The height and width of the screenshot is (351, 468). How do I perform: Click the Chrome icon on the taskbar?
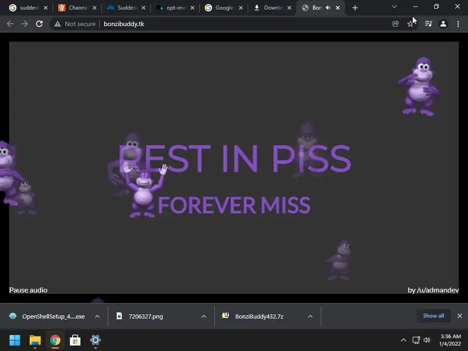(55, 340)
